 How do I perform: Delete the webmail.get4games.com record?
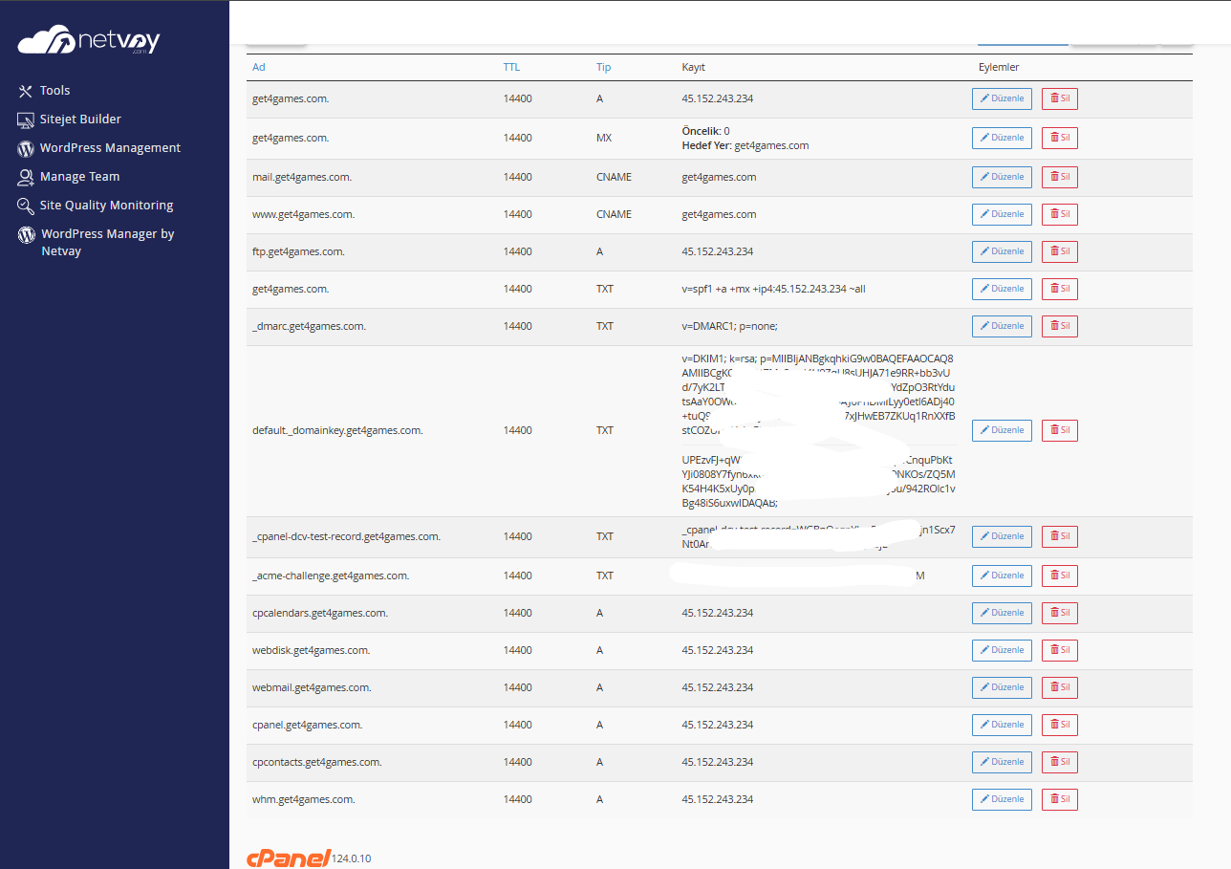(1059, 687)
